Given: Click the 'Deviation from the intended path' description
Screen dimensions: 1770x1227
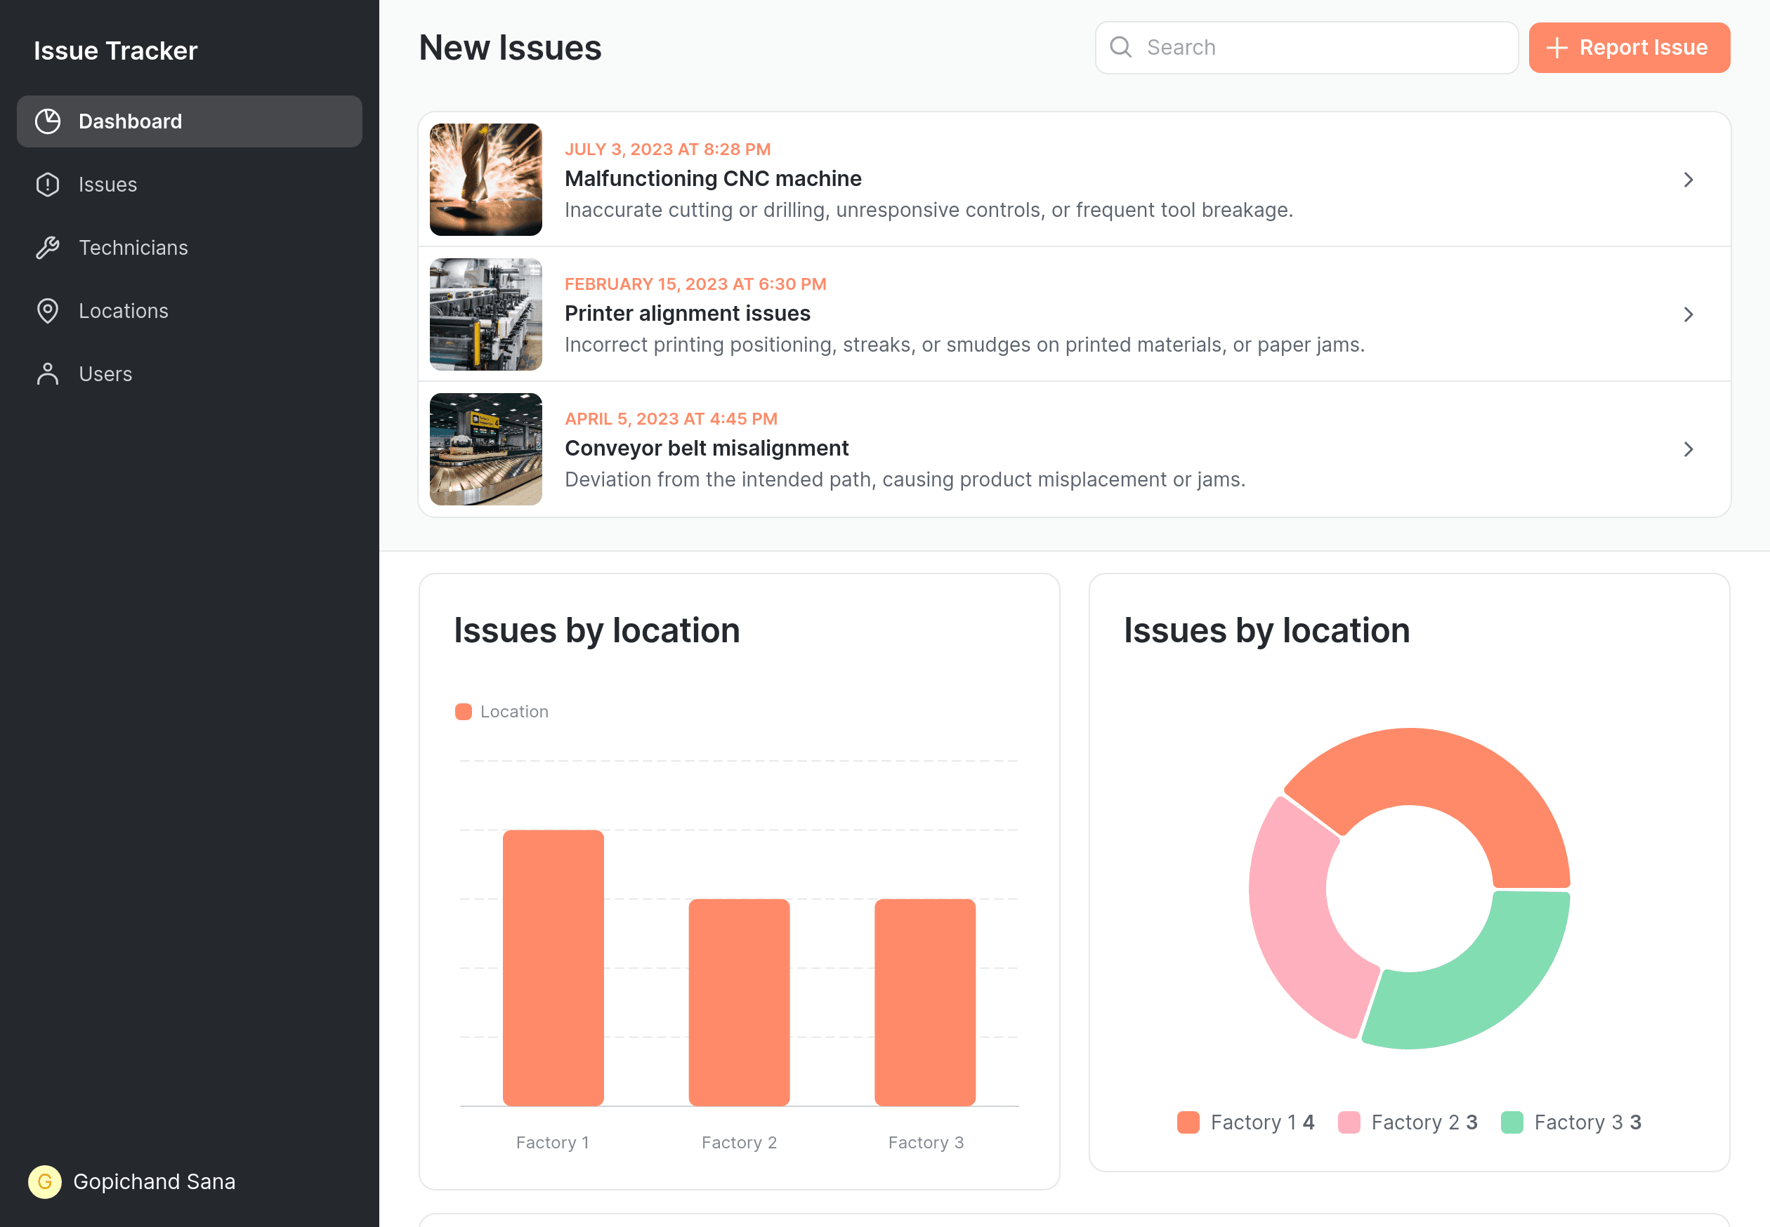Looking at the screenshot, I should 905,479.
